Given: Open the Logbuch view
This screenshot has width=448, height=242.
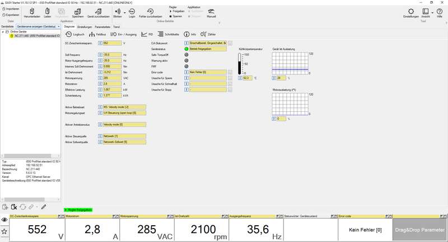Looking at the screenshot, I should 75,34.
